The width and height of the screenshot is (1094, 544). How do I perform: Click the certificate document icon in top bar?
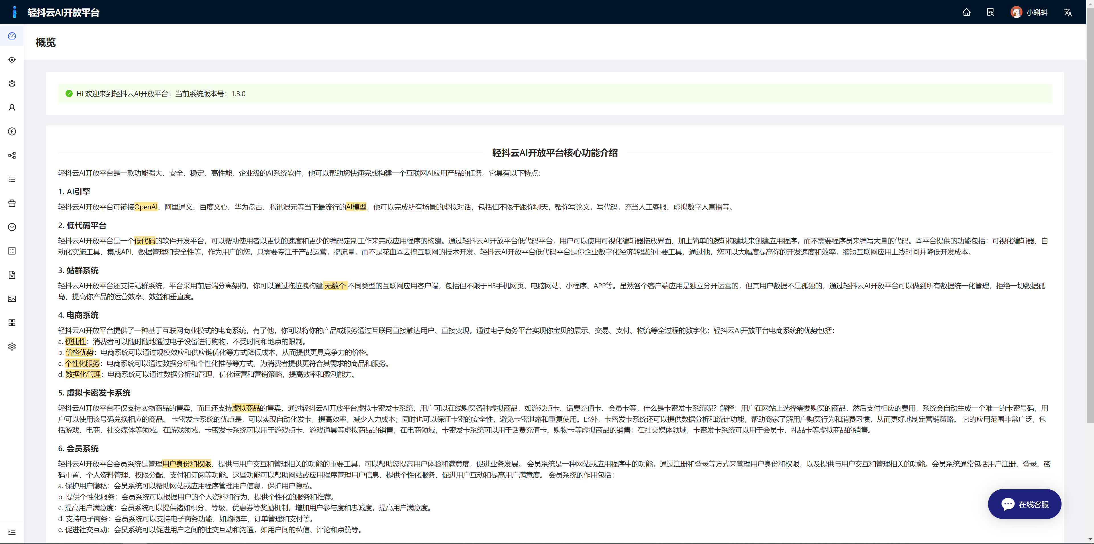990,12
